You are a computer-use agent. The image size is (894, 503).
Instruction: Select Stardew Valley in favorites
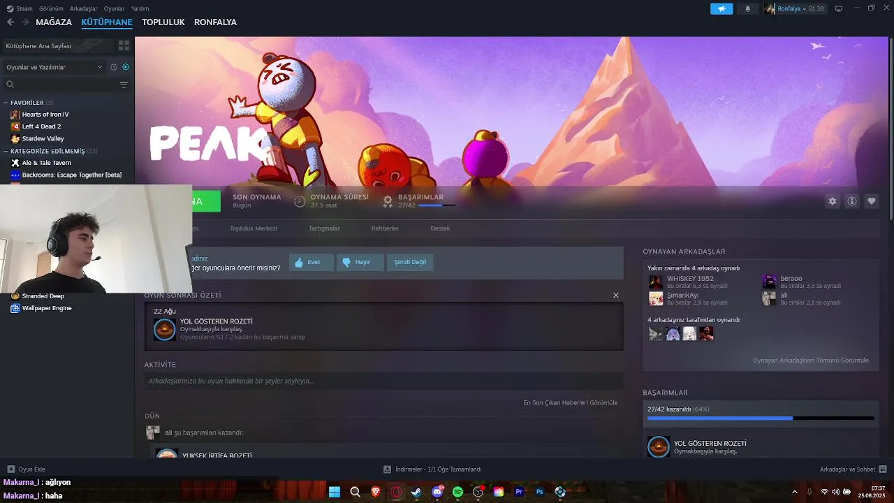click(43, 138)
